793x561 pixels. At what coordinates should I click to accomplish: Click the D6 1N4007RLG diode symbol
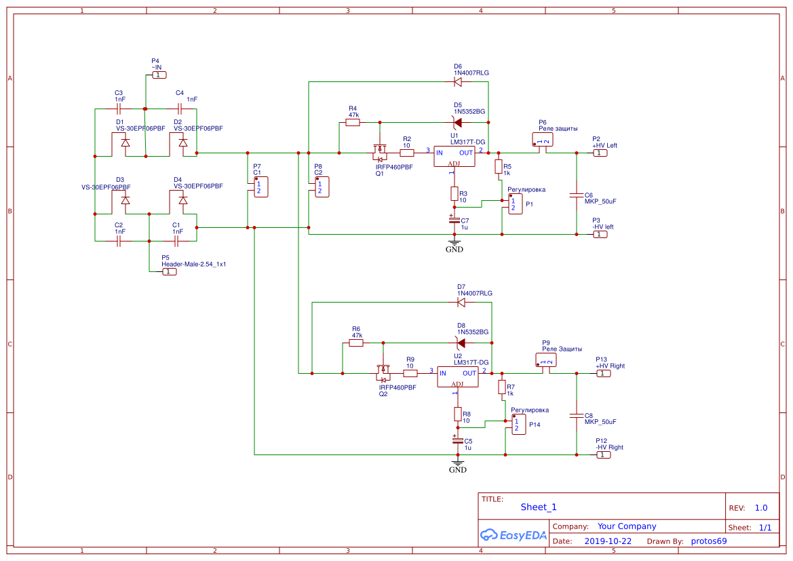point(457,82)
